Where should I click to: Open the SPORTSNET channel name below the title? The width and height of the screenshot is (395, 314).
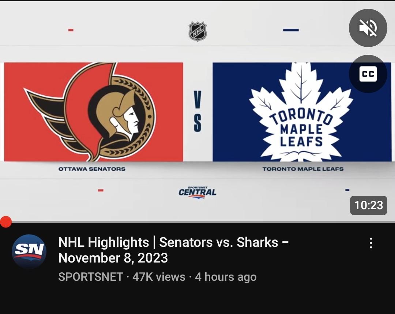click(x=90, y=277)
